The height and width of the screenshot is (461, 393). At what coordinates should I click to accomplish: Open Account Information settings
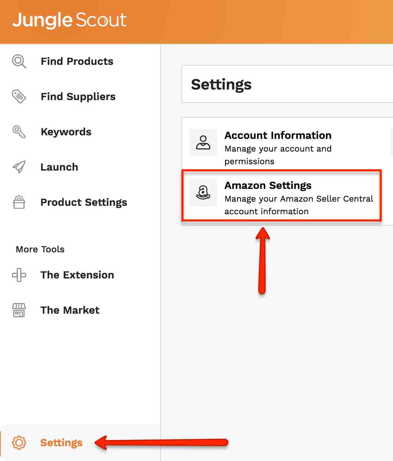[278, 135]
